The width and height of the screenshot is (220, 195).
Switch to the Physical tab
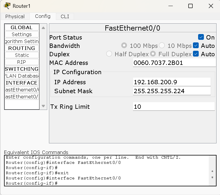click(x=15, y=16)
